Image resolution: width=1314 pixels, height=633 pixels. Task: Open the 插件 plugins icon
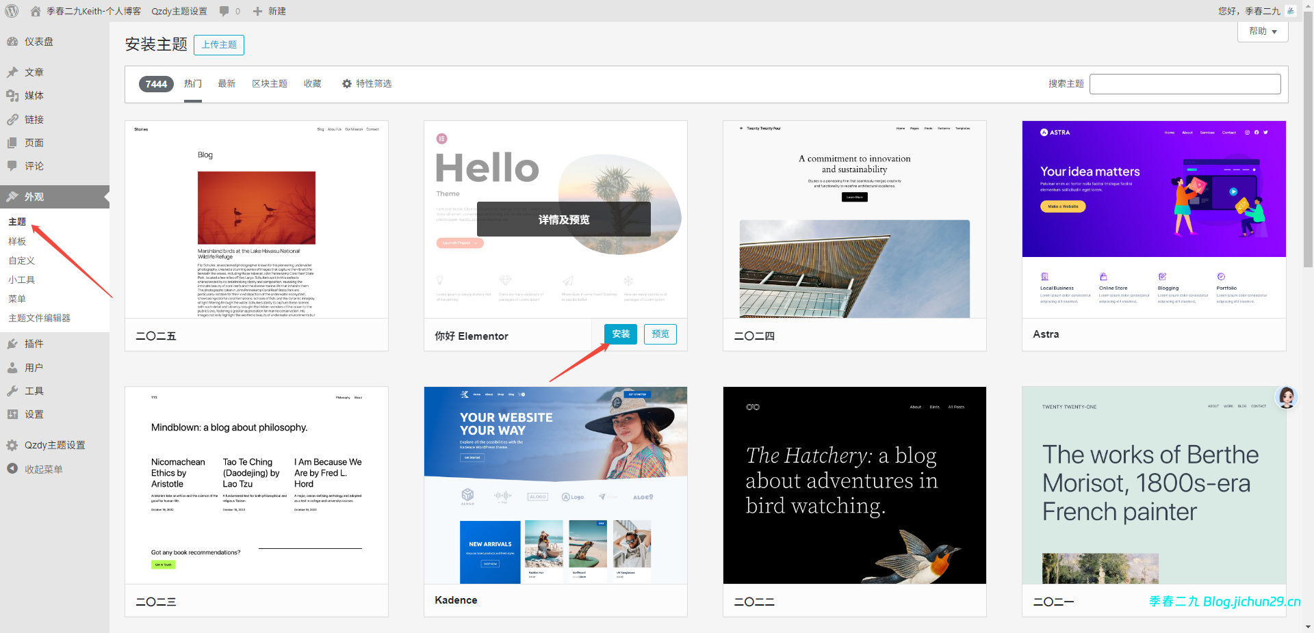click(x=12, y=344)
